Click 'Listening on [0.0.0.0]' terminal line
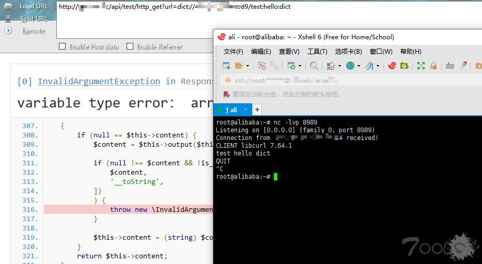482x264 pixels. tap(296, 130)
